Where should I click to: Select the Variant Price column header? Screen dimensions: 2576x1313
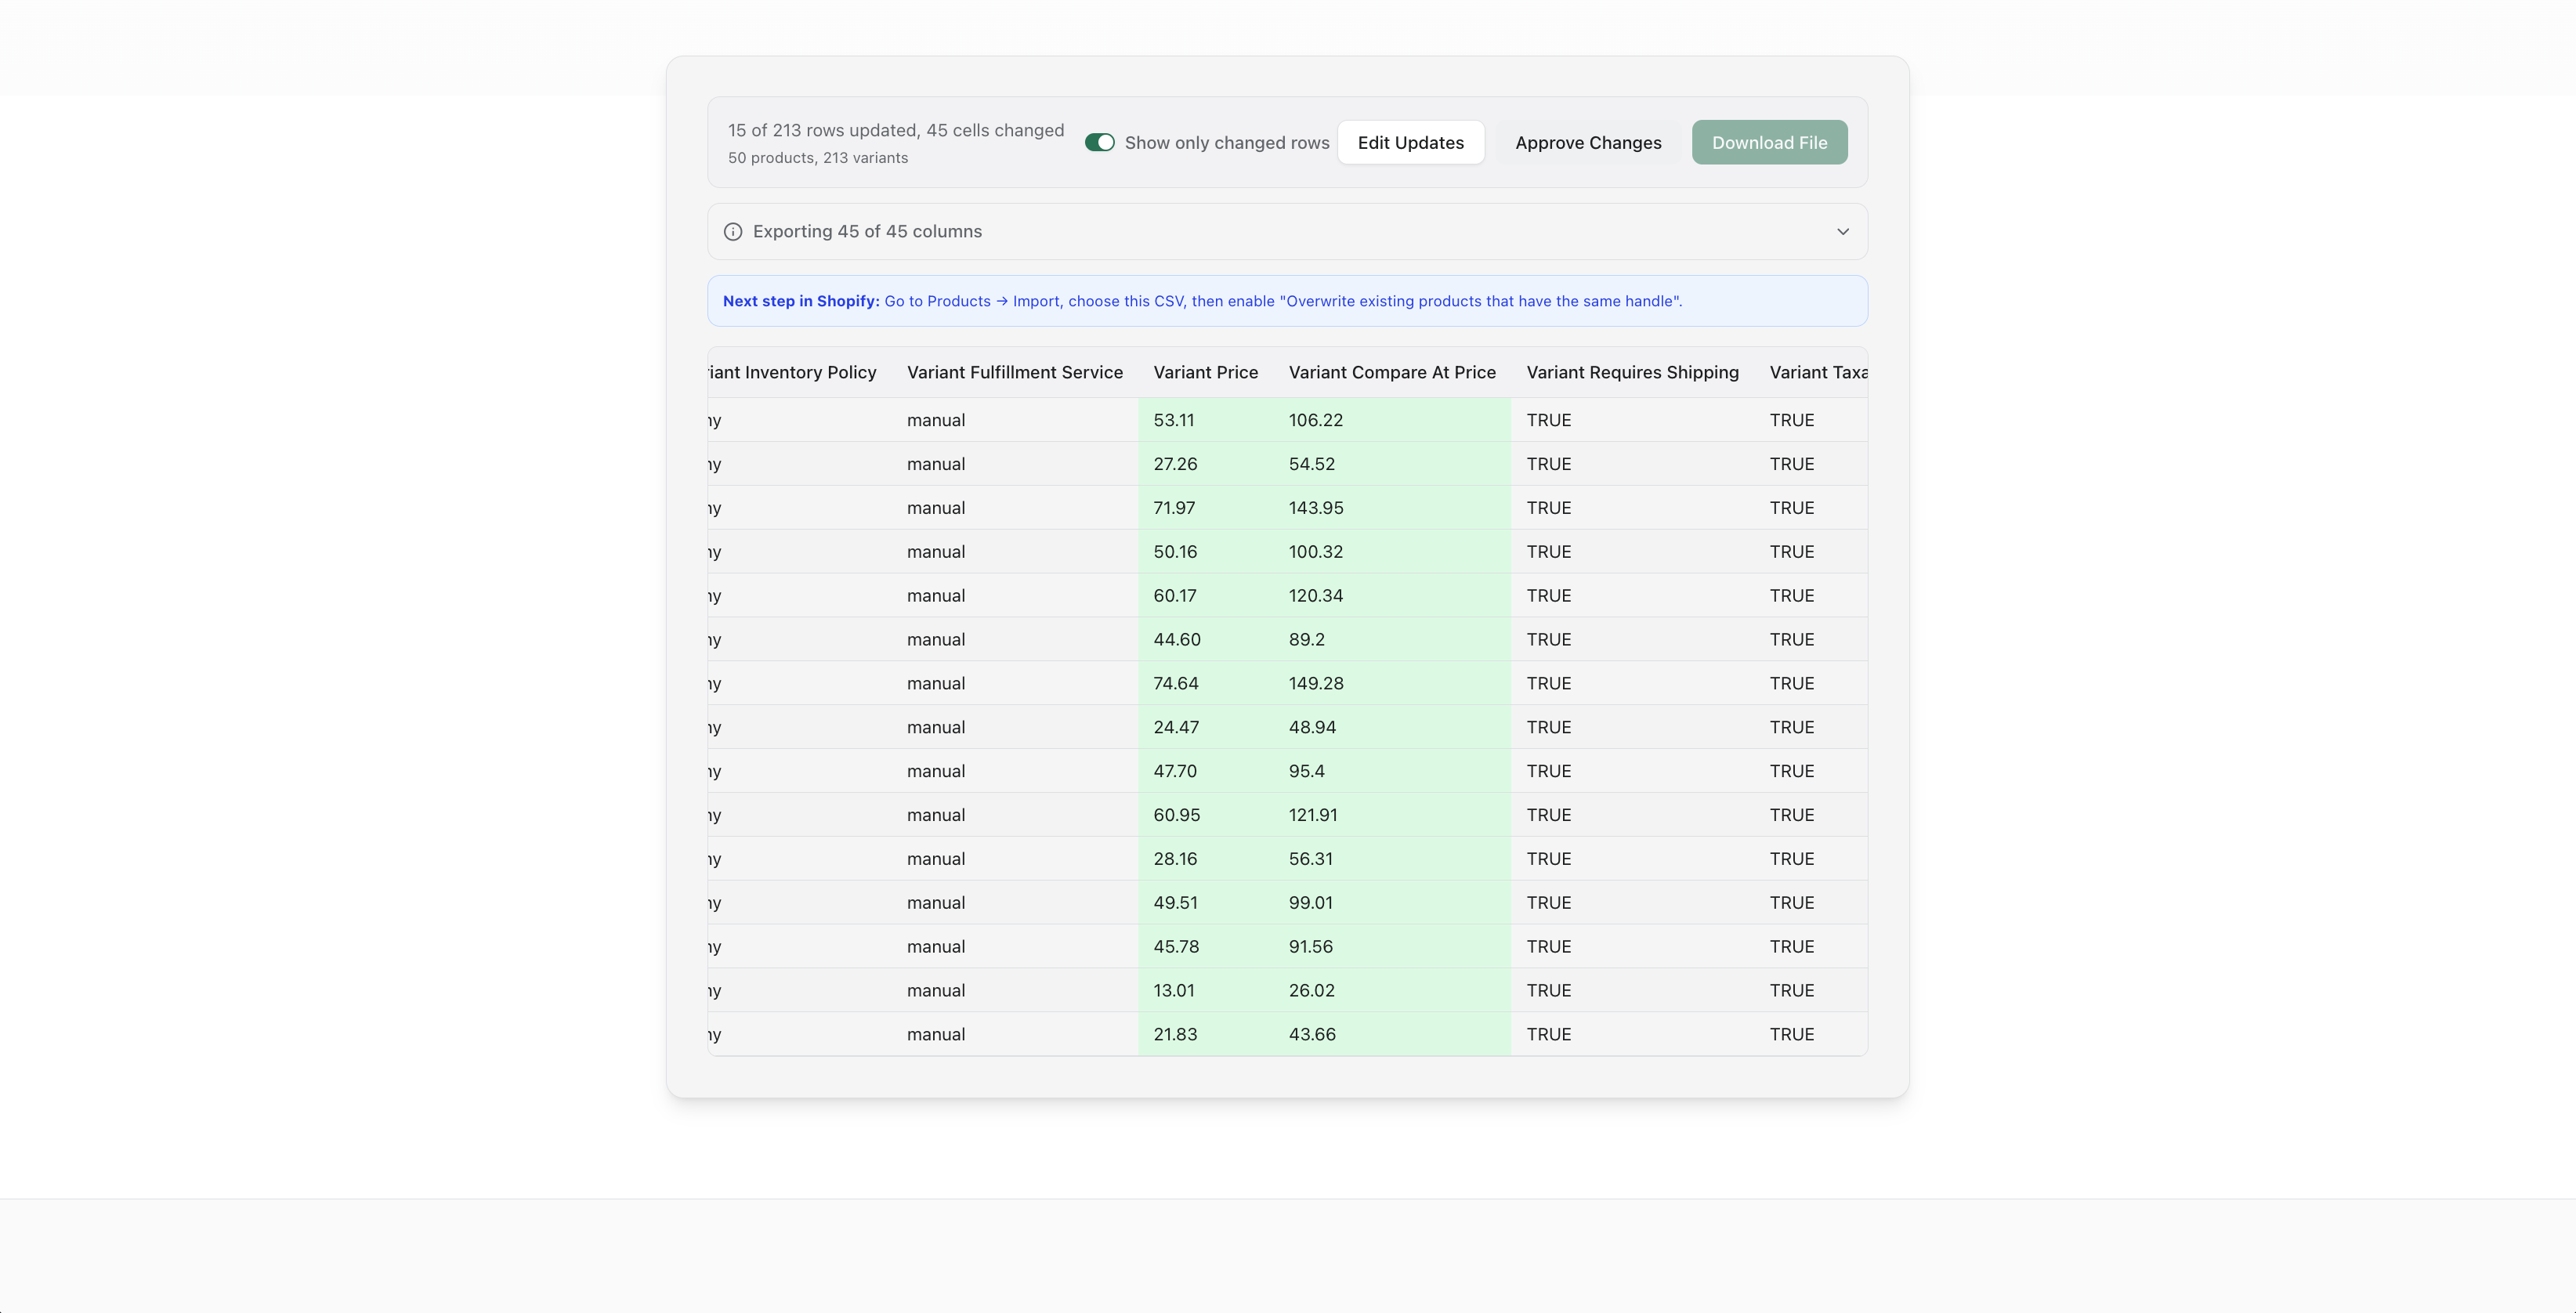1205,371
